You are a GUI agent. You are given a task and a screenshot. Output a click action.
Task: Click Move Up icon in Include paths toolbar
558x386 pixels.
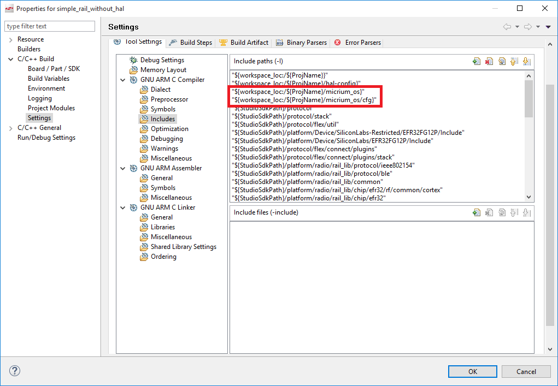[x=514, y=62]
